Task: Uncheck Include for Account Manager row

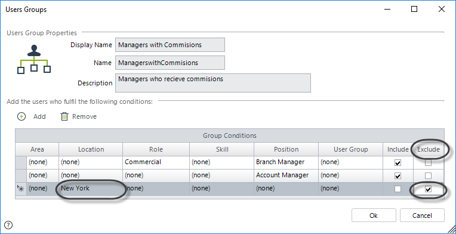Action: click(x=398, y=176)
